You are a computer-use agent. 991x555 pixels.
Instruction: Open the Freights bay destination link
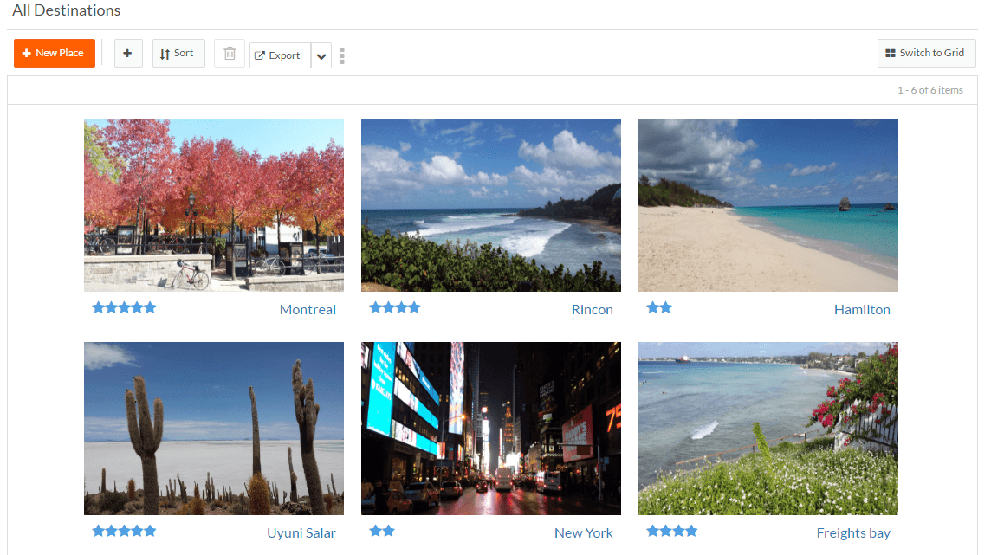[852, 532]
